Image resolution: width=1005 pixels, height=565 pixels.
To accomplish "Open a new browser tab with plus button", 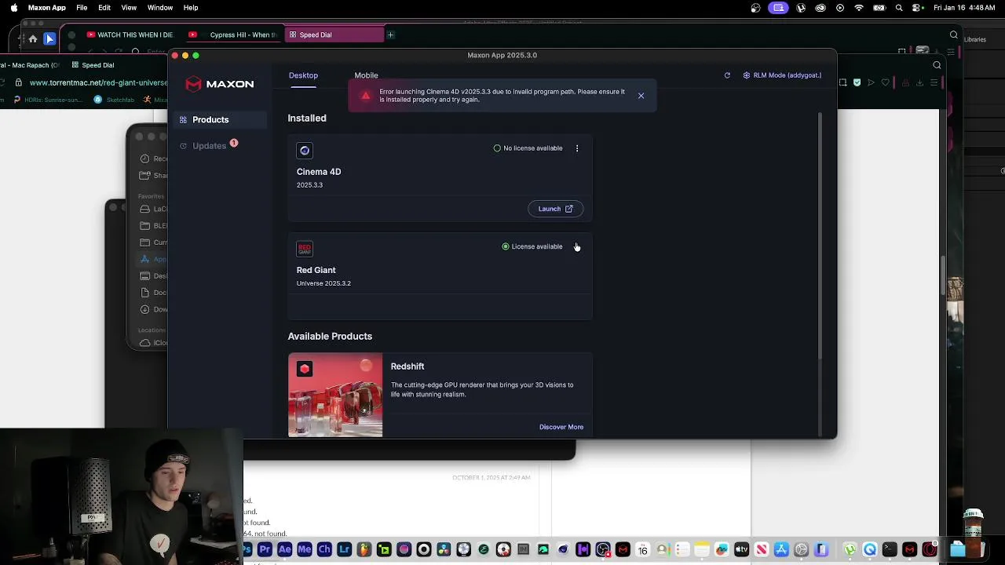I will click(x=390, y=35).
